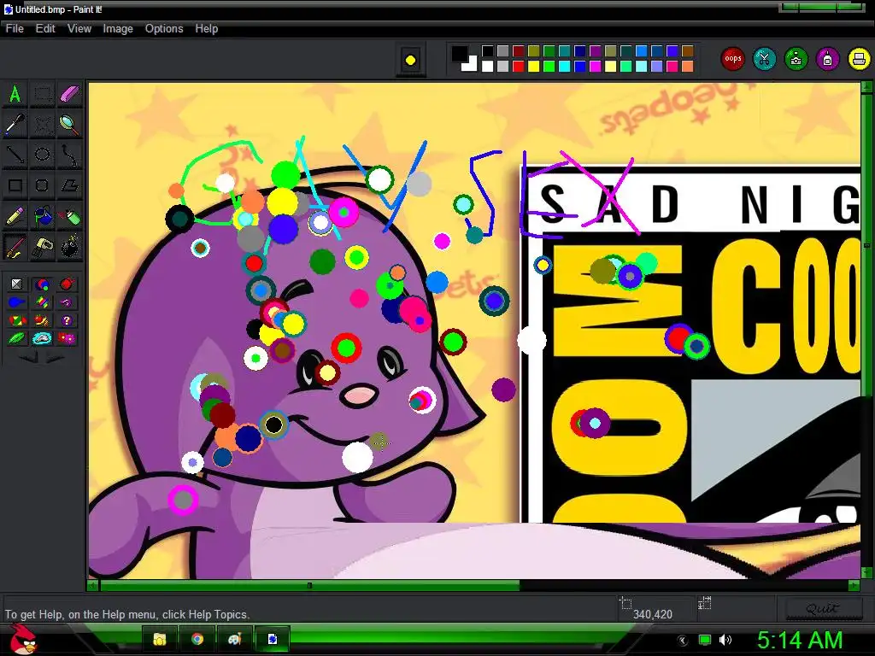
Task: Select the Rectangle shape tool
Action: [x=15, y=185]
